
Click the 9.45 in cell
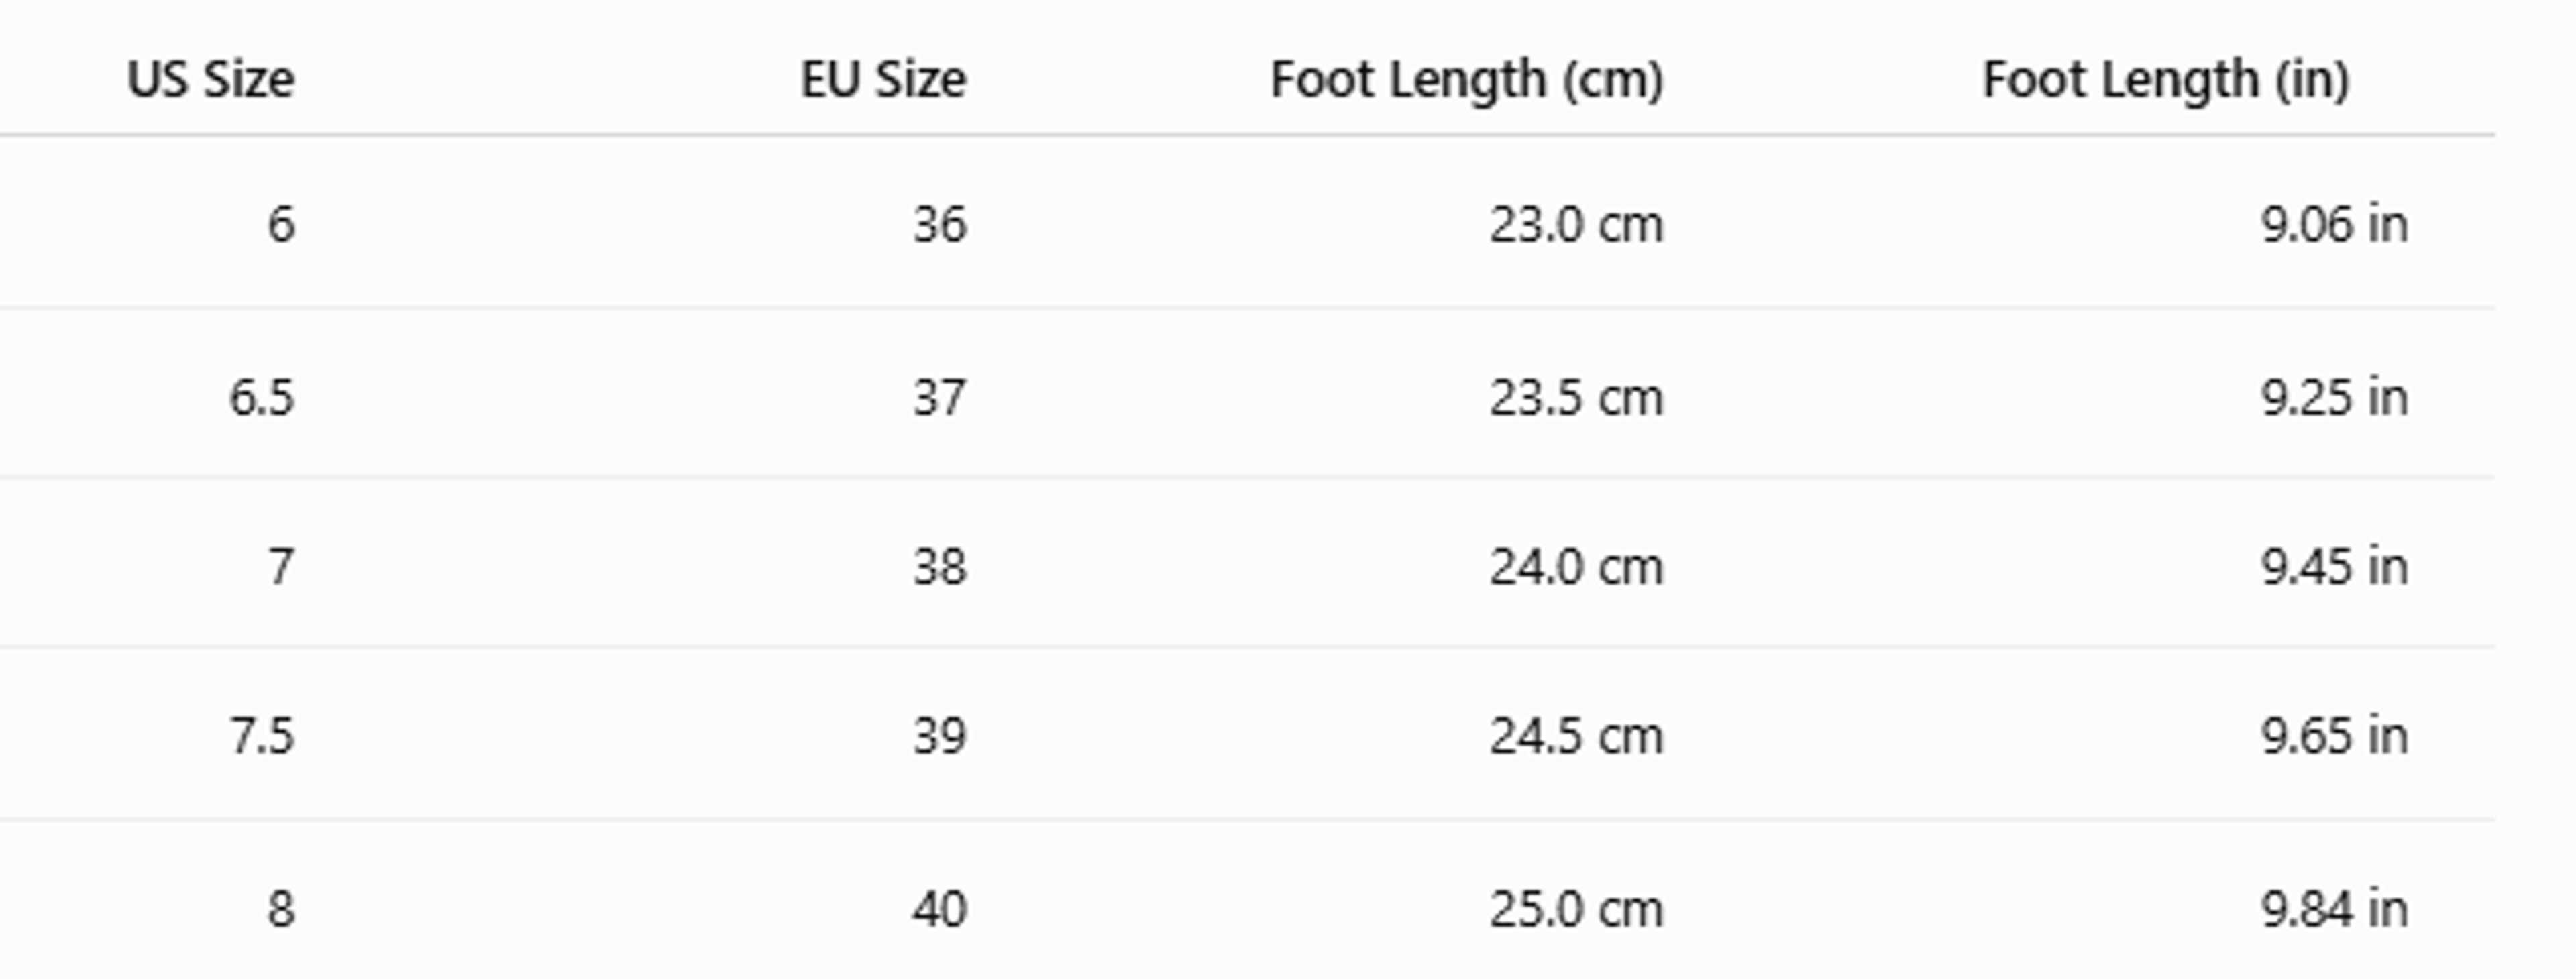(2335, 567)
